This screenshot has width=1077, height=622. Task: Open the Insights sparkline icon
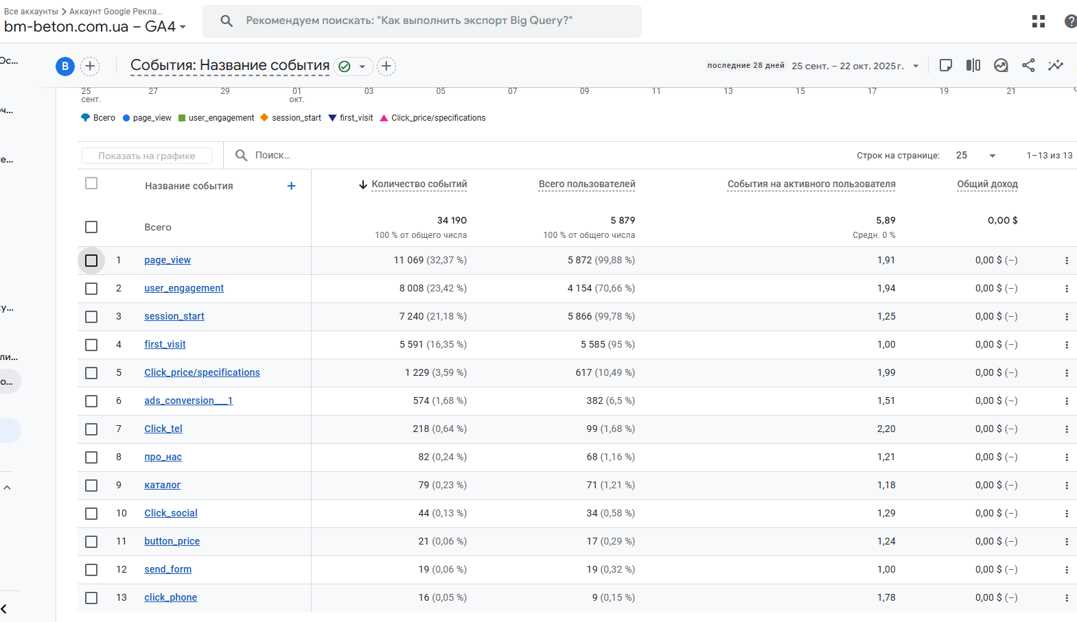coord(1055,65)
